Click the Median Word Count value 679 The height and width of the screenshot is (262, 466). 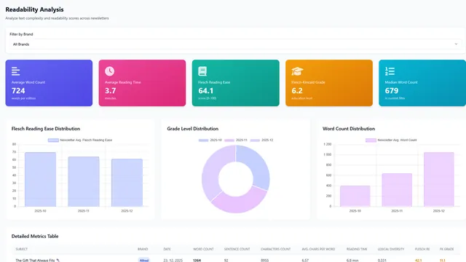(392, 90)
